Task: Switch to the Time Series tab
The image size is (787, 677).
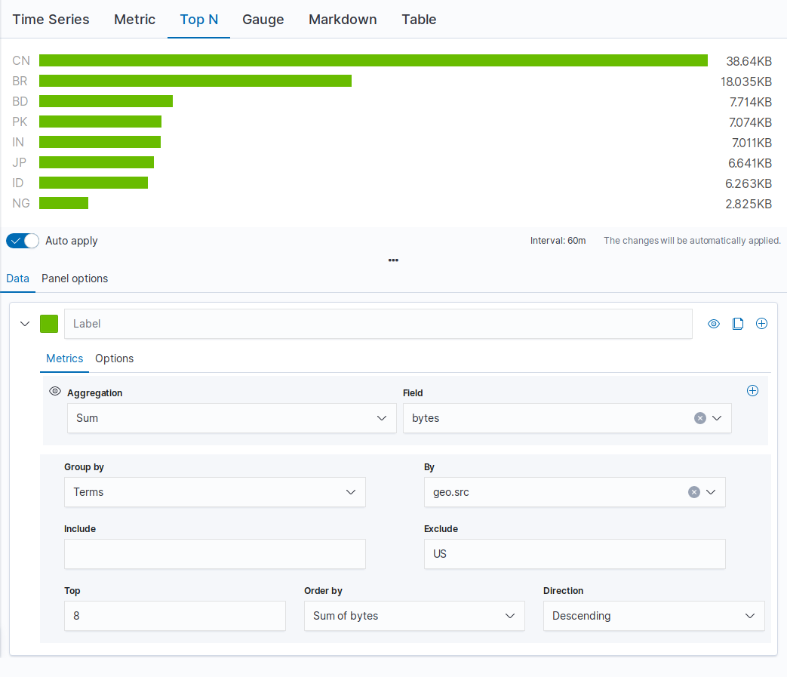Action: click(x=51, y=20)
